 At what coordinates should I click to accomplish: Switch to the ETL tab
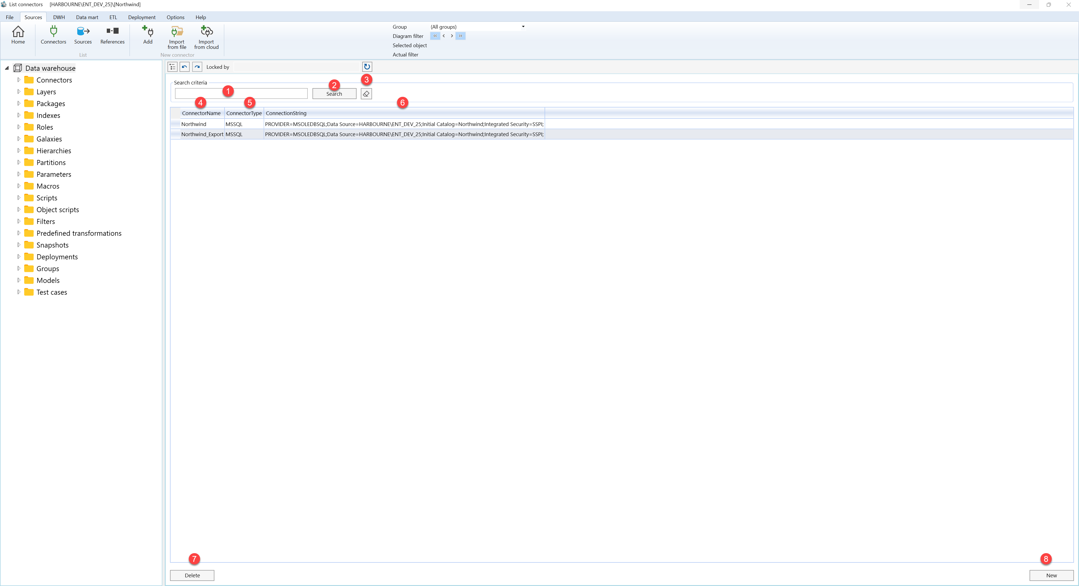[x=113, y=17]
